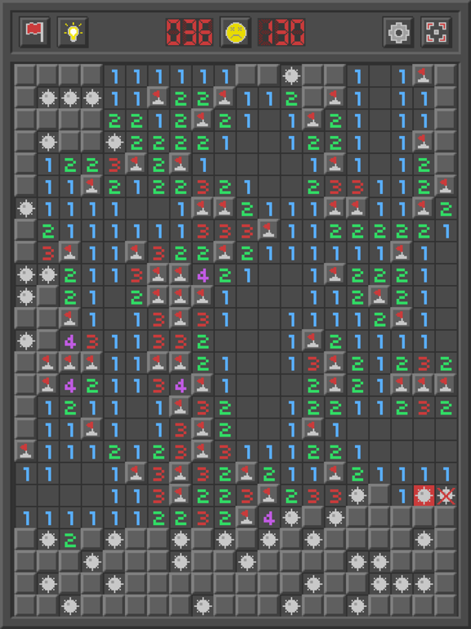Open settings with the gear icon

398,32
